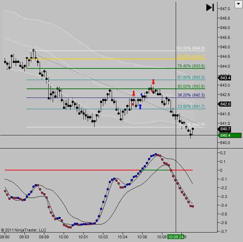
Task: Click the black 842.0 price marker
Action: (224, 104)
